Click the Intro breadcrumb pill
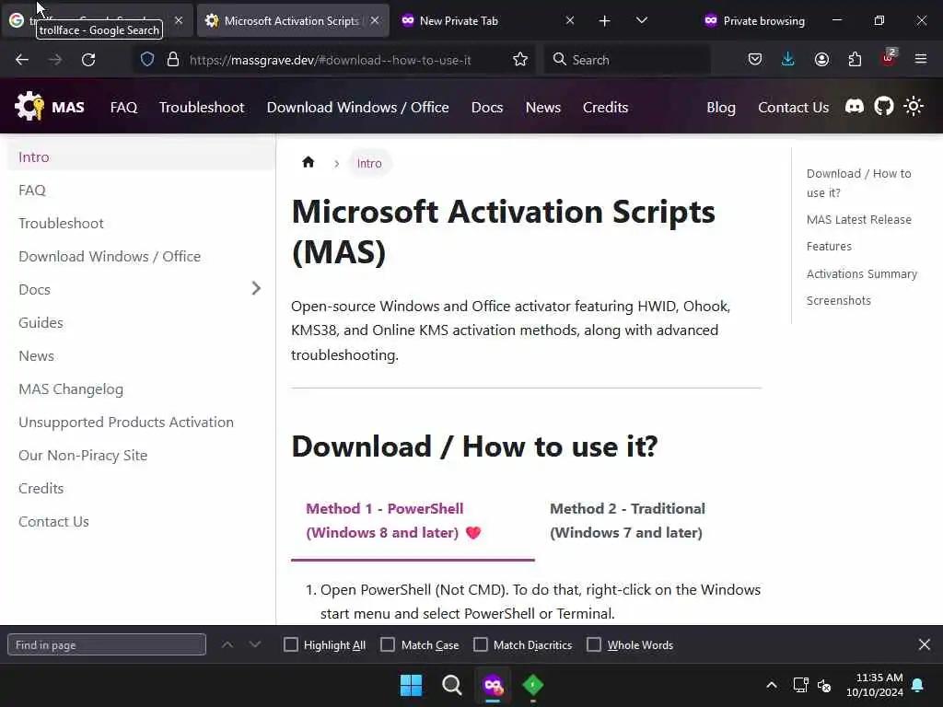The width and height of the screenshot is (943, 707). [369, 163]
